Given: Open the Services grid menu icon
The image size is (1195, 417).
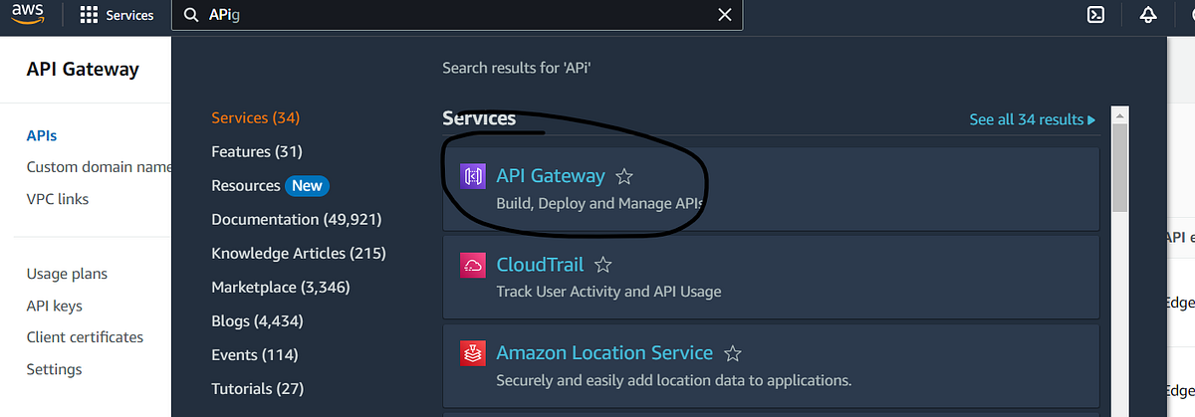Looking at the screenshot, I should click(89, 15).
